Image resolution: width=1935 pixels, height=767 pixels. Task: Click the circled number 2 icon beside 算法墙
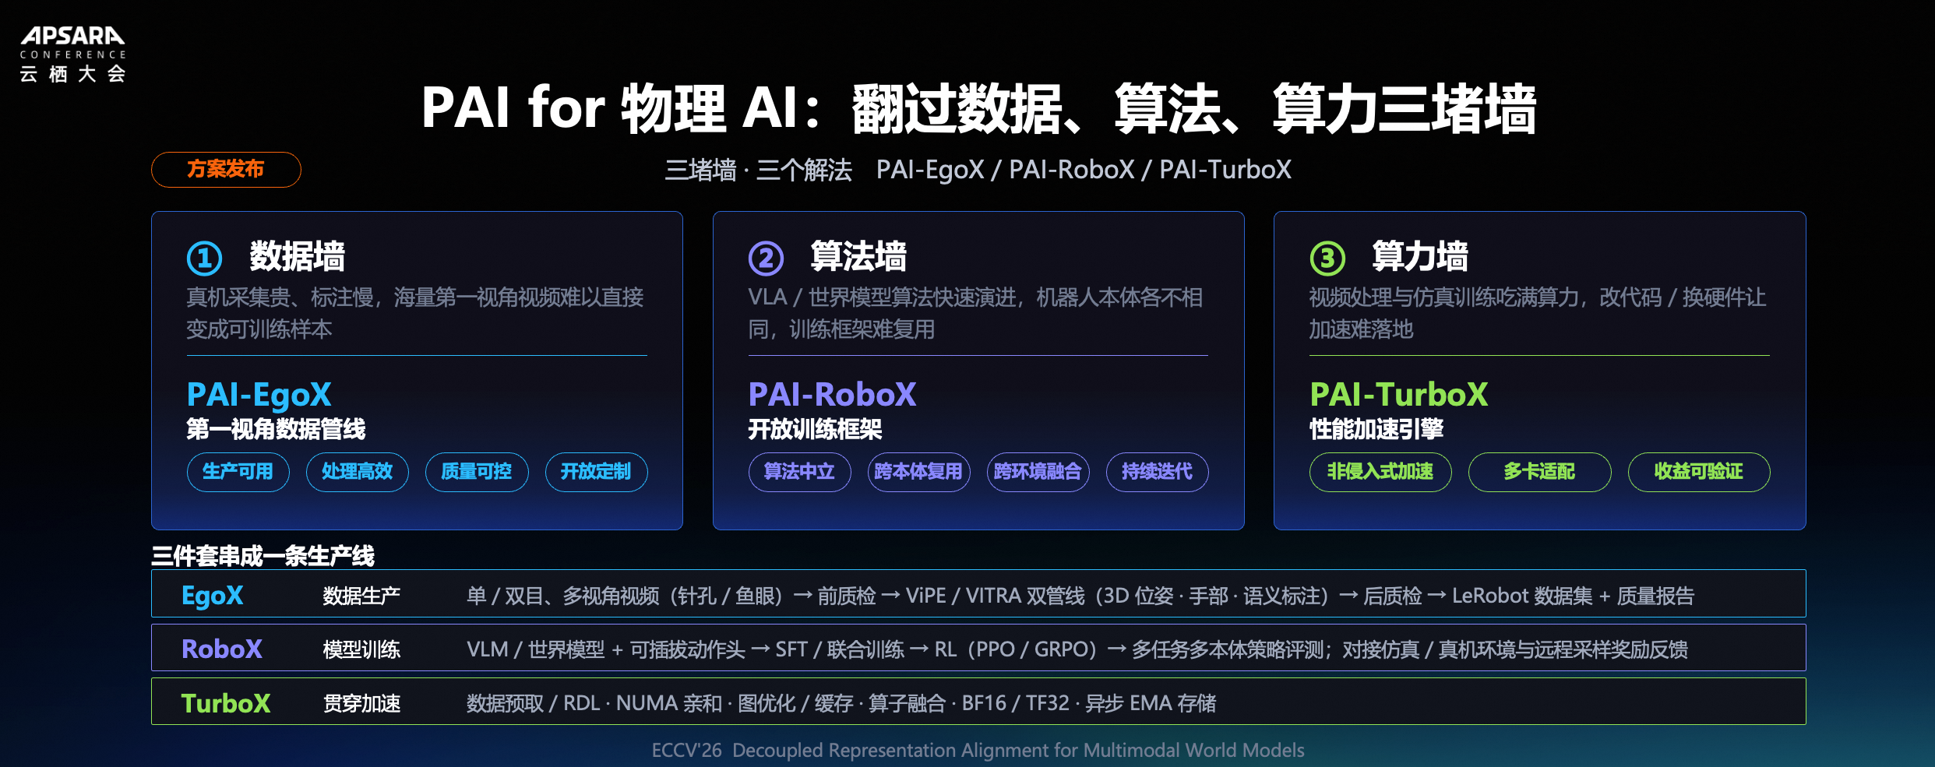(766, 258)
